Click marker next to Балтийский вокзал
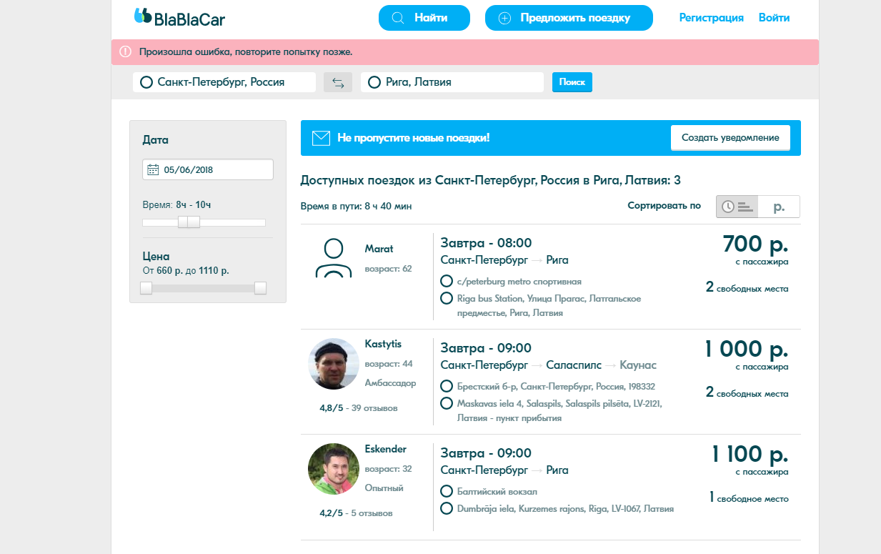This screenshot has width=881, height=554. [447, 491]
